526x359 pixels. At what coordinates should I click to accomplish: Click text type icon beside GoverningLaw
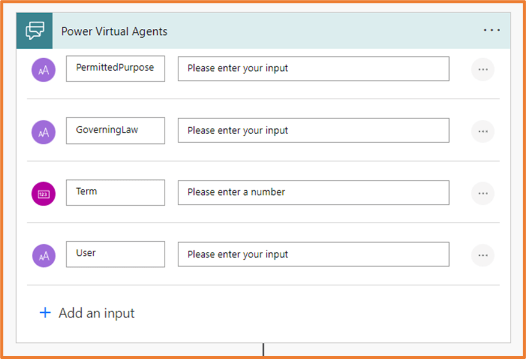click(44, 131)
